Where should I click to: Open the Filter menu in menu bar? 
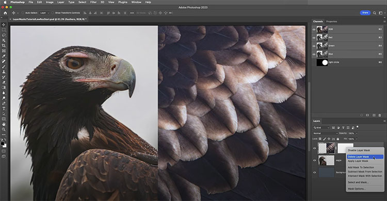pyautogui.click(x=93, y=2)
